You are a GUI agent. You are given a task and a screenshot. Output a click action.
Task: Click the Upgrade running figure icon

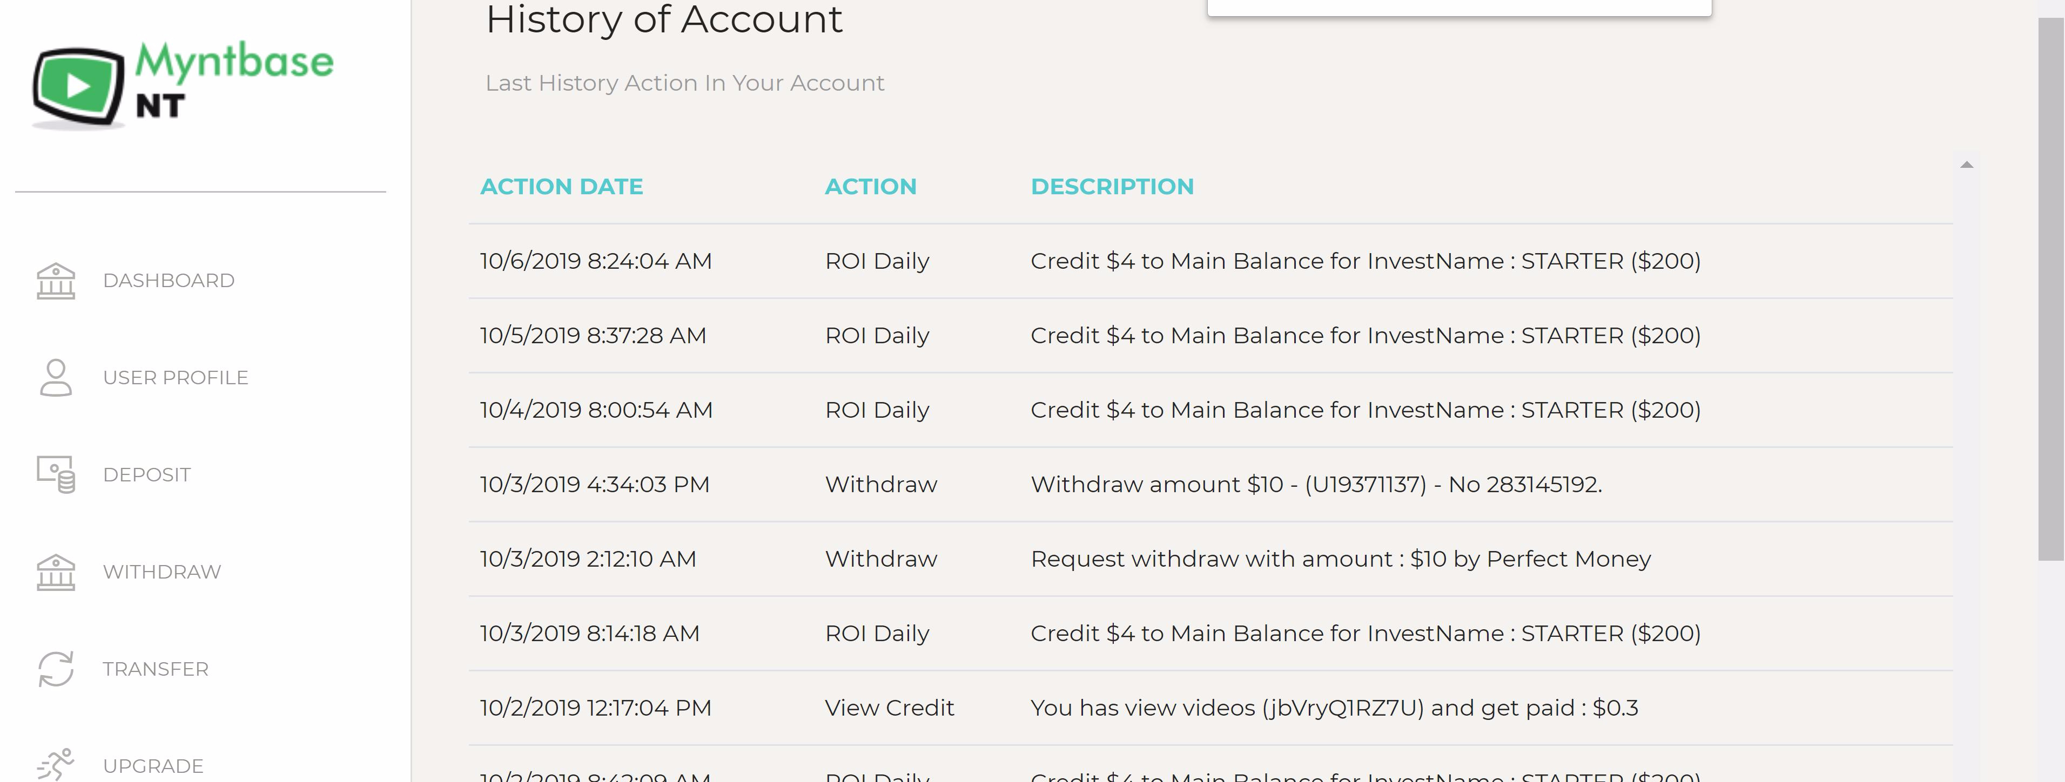56,764
